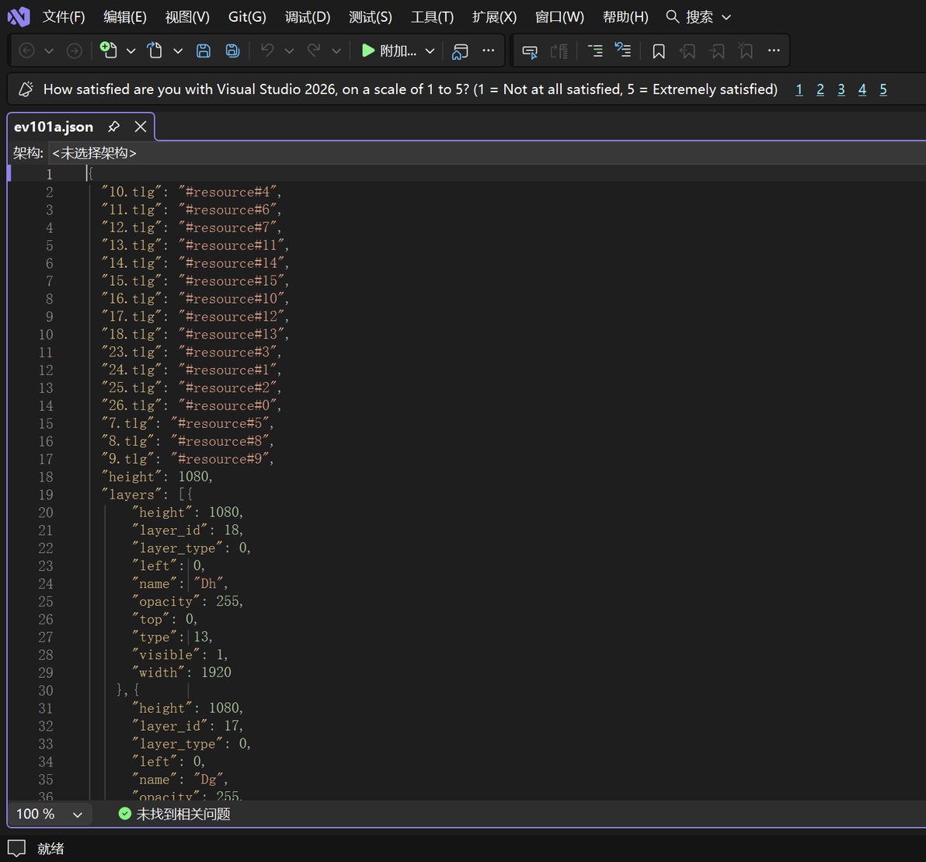Viewport: 926px width, 862px height.
Task: Rate satisfaction 2 in the survey
Action: click(820, 90)
